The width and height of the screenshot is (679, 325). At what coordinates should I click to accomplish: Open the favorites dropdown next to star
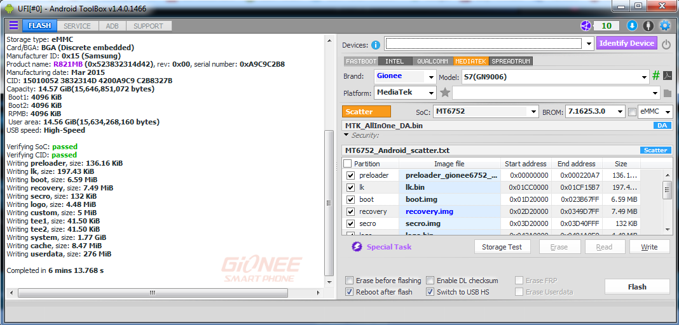pyautogui.click(x=655, y=93)
